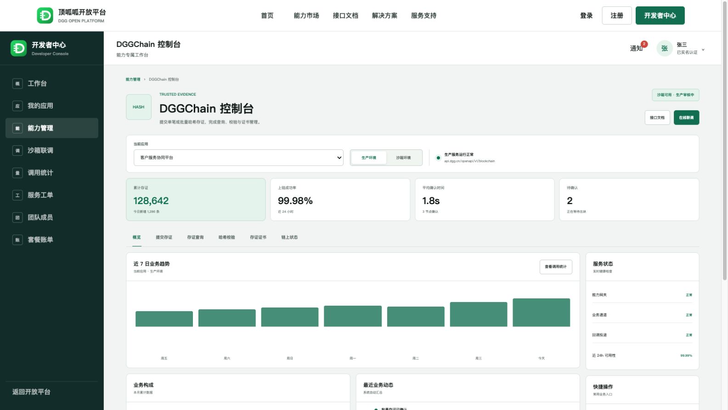
Task: Click the HASH badge icon
Action: click(139, 107)
